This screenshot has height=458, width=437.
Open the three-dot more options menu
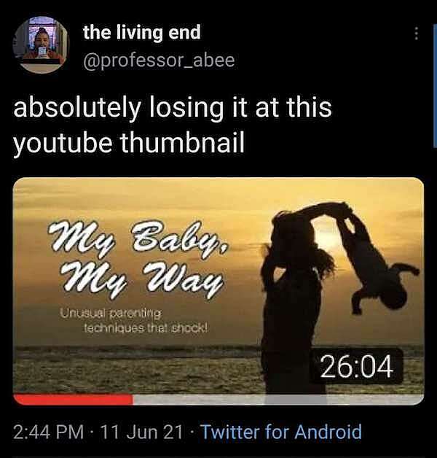pyautogui.click(x=417, y=34)
